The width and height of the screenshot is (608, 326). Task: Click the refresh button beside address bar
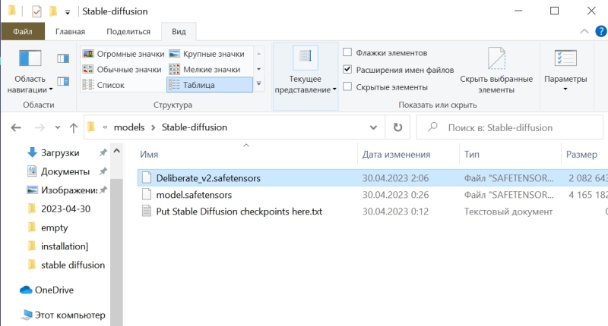click(x=397, y=127)
